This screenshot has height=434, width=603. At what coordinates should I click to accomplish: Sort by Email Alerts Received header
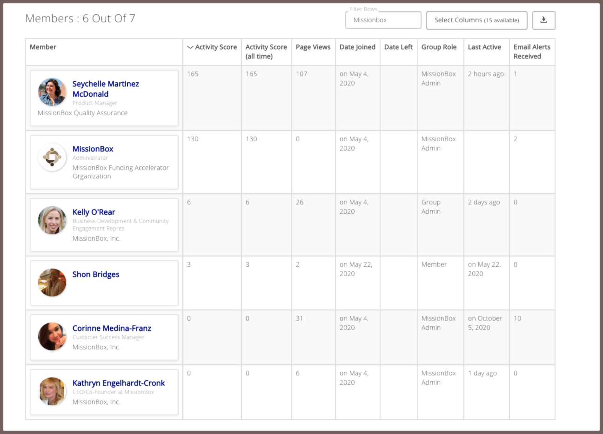click(x=532, y=52)
